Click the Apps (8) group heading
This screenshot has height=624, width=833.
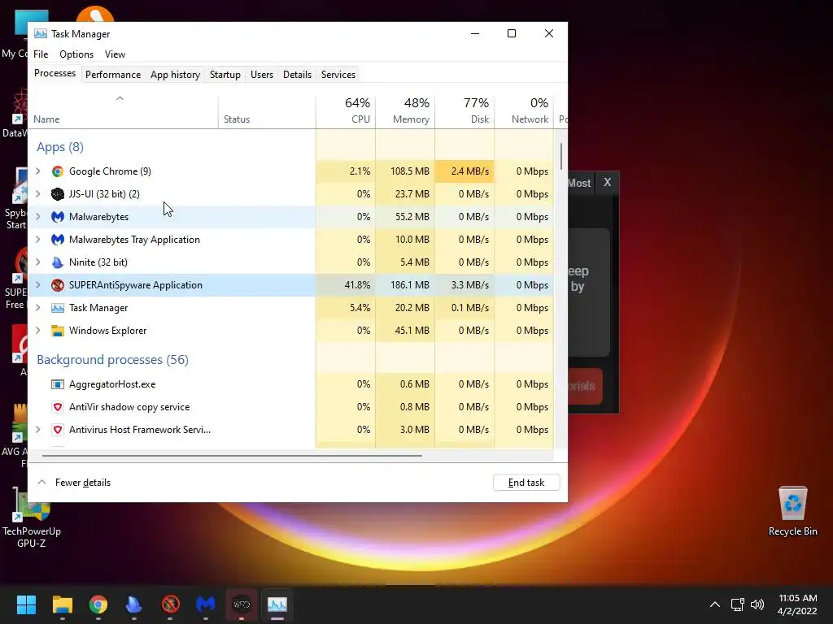pyautogui.click(x=60, y=147)
